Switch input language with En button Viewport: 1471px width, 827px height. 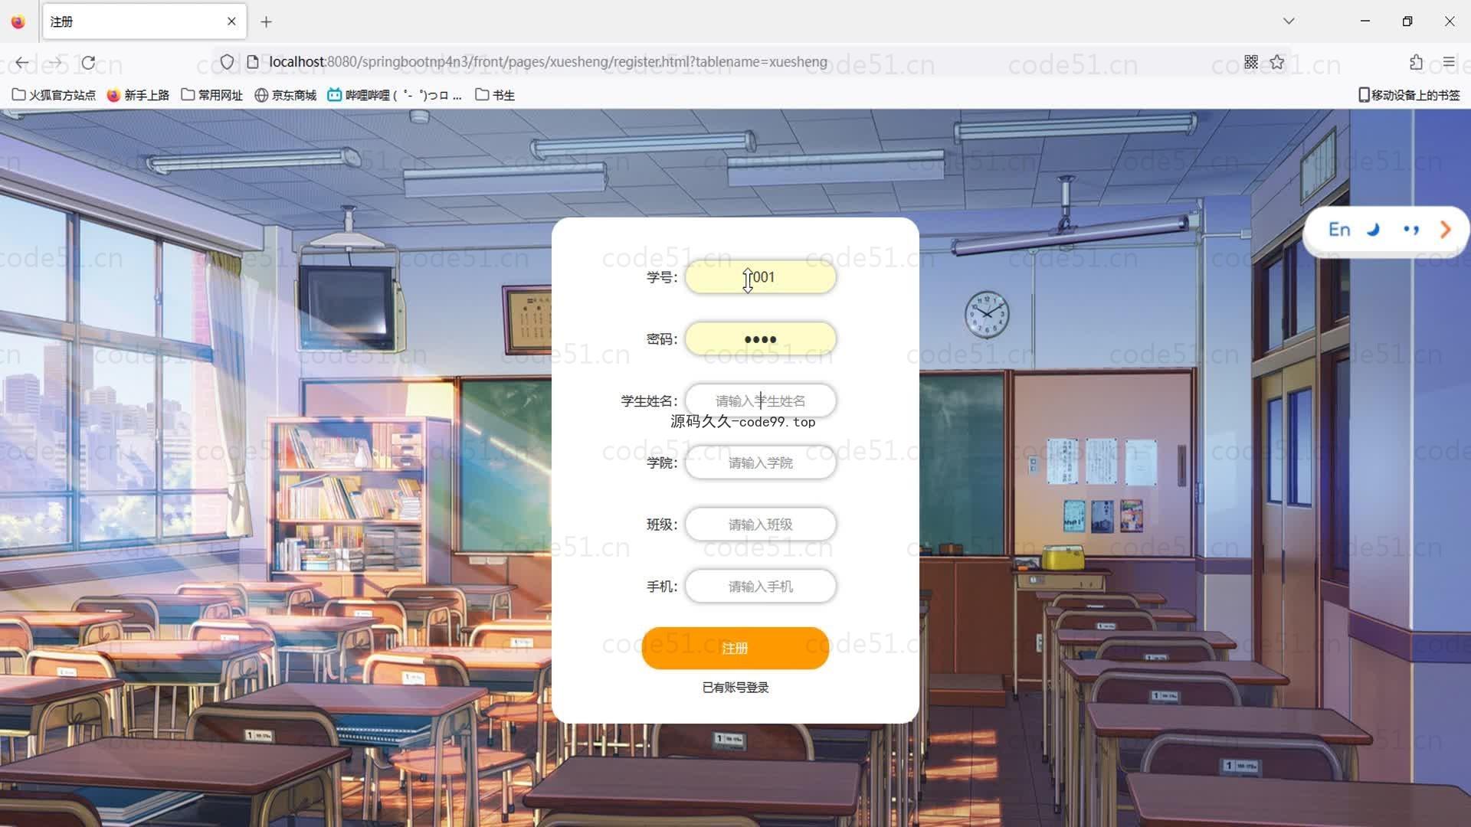coord(1339,230)
